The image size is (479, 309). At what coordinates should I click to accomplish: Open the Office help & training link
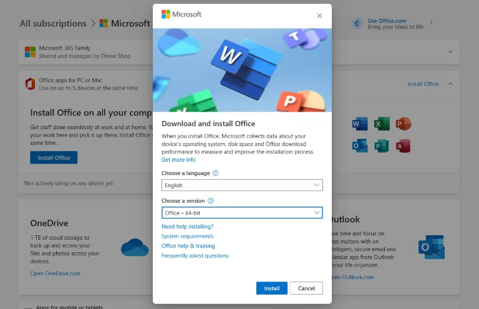point(188,246)
